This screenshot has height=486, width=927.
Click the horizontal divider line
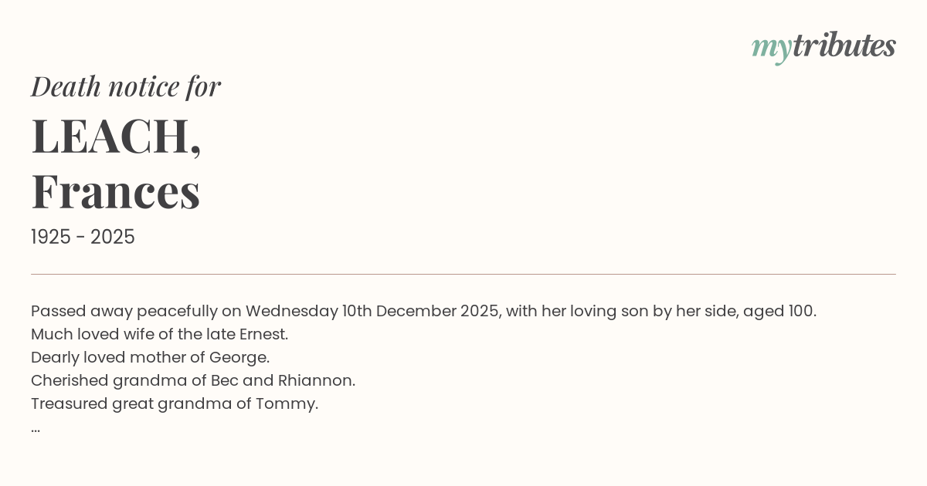[x=463, y=274]
